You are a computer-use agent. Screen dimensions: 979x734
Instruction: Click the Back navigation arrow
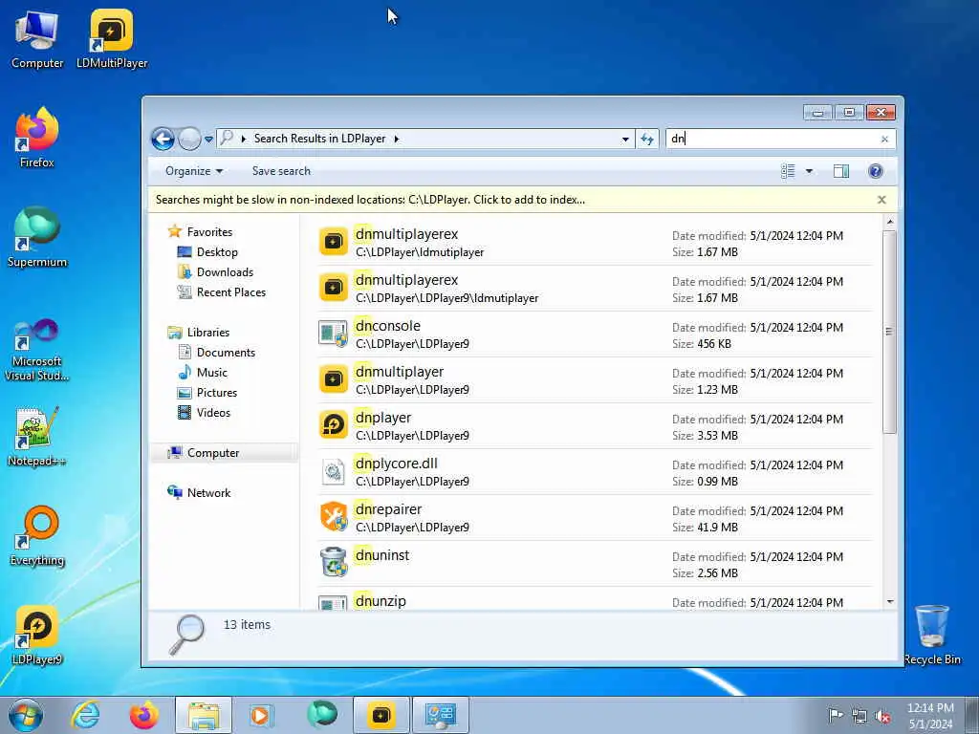[x=163, y=139]
